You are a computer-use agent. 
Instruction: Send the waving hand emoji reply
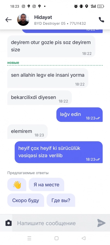pyautogui.click(x=17, y=185)
